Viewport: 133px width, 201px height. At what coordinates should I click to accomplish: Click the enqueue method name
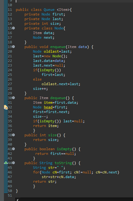58,47
